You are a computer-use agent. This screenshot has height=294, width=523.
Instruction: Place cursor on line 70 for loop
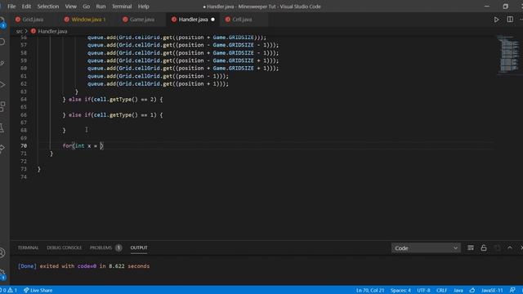(x=83, y=145)
